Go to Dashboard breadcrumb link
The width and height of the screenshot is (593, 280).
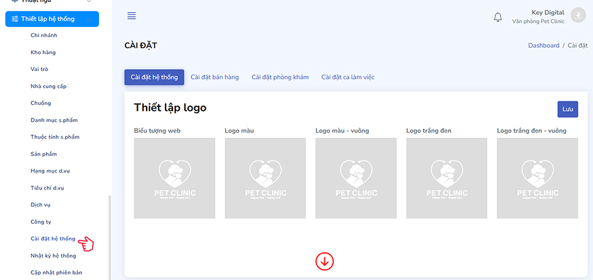tap(543, 45)
